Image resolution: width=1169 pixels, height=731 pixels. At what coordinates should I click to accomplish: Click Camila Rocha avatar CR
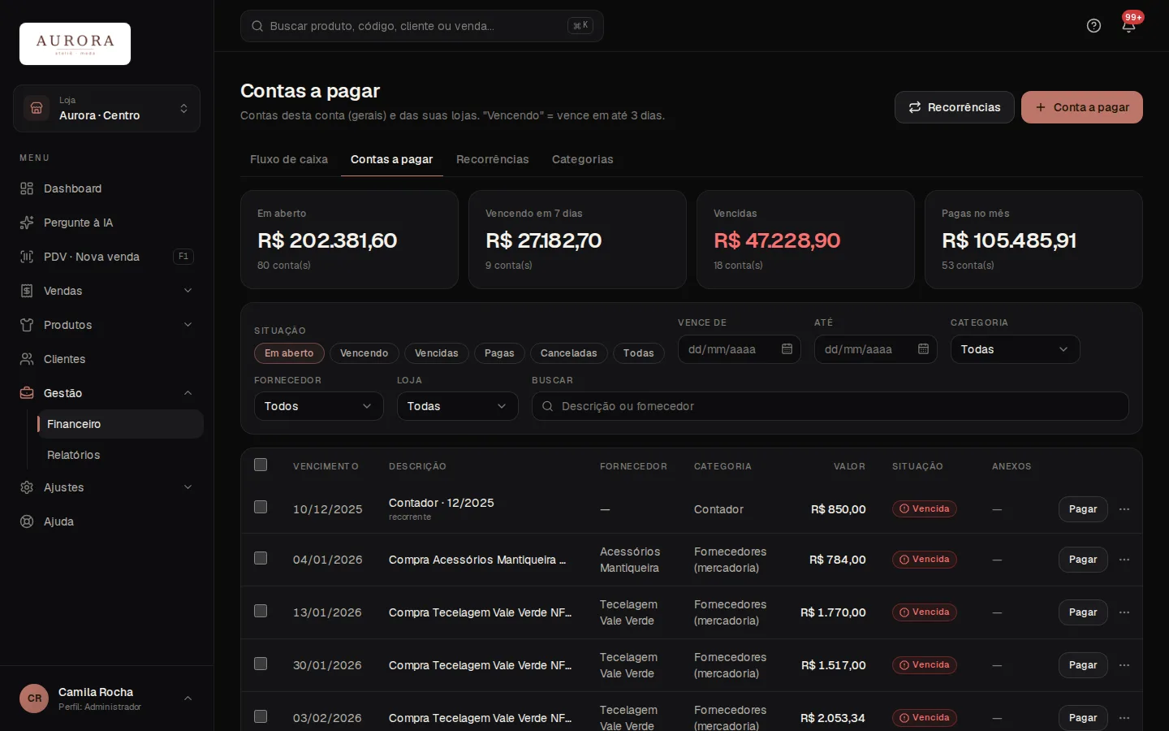tap(34, 699)
